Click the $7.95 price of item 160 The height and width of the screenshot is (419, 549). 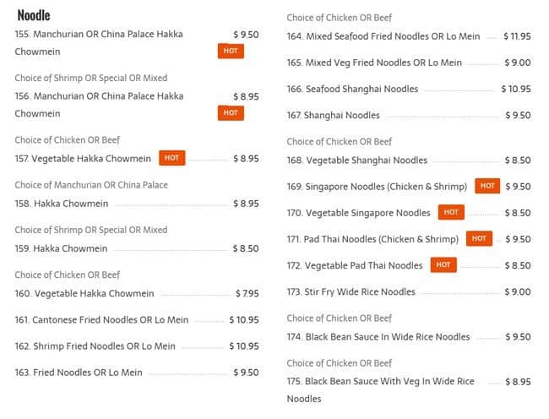coord(247,294)
